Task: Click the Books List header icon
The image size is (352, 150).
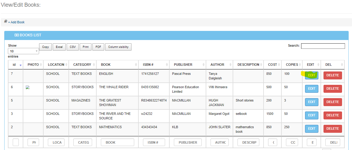Action: pyautogui.click(x=17, y=35)
